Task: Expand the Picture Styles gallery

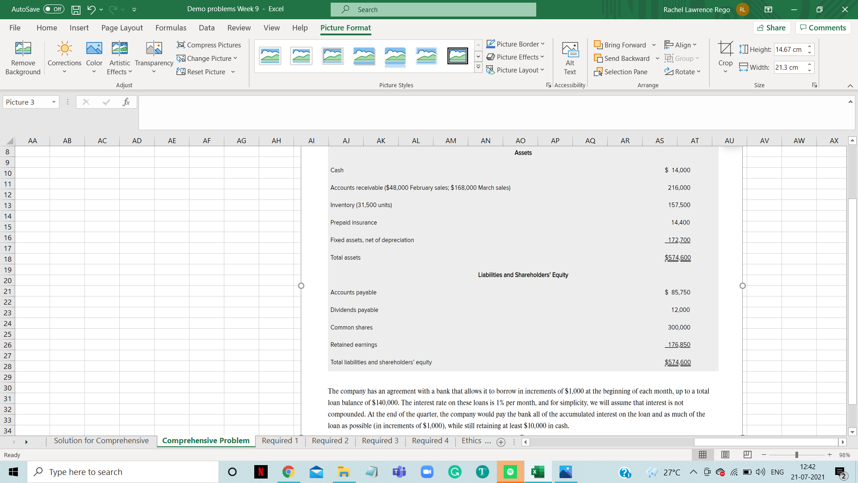Action: (478, 67)
